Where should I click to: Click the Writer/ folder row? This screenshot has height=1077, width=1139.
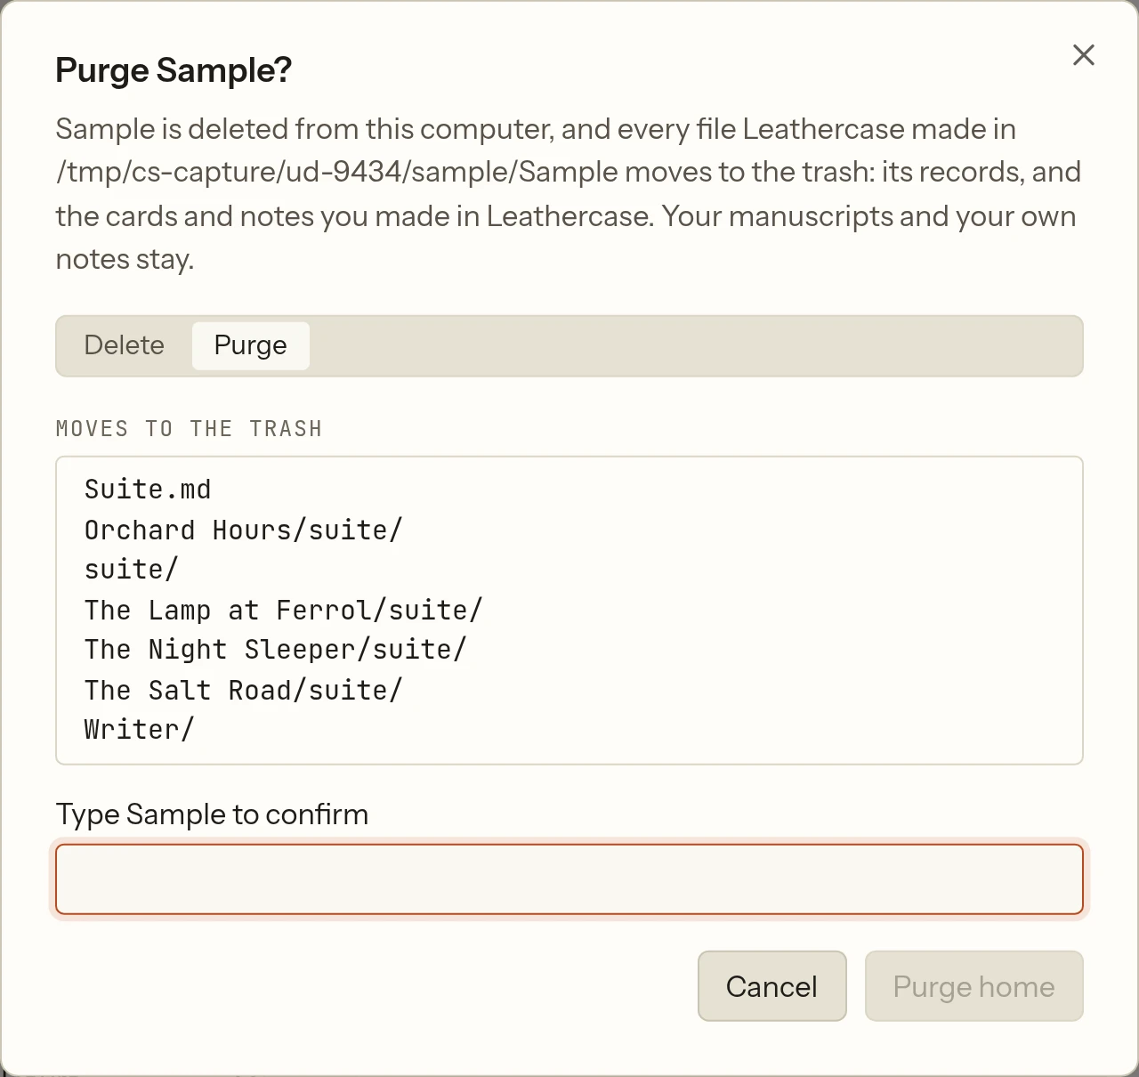click(139, 730)
